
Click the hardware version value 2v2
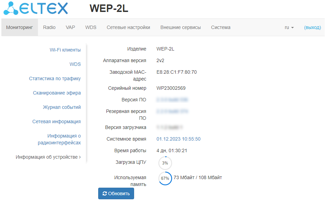(160, 60)
